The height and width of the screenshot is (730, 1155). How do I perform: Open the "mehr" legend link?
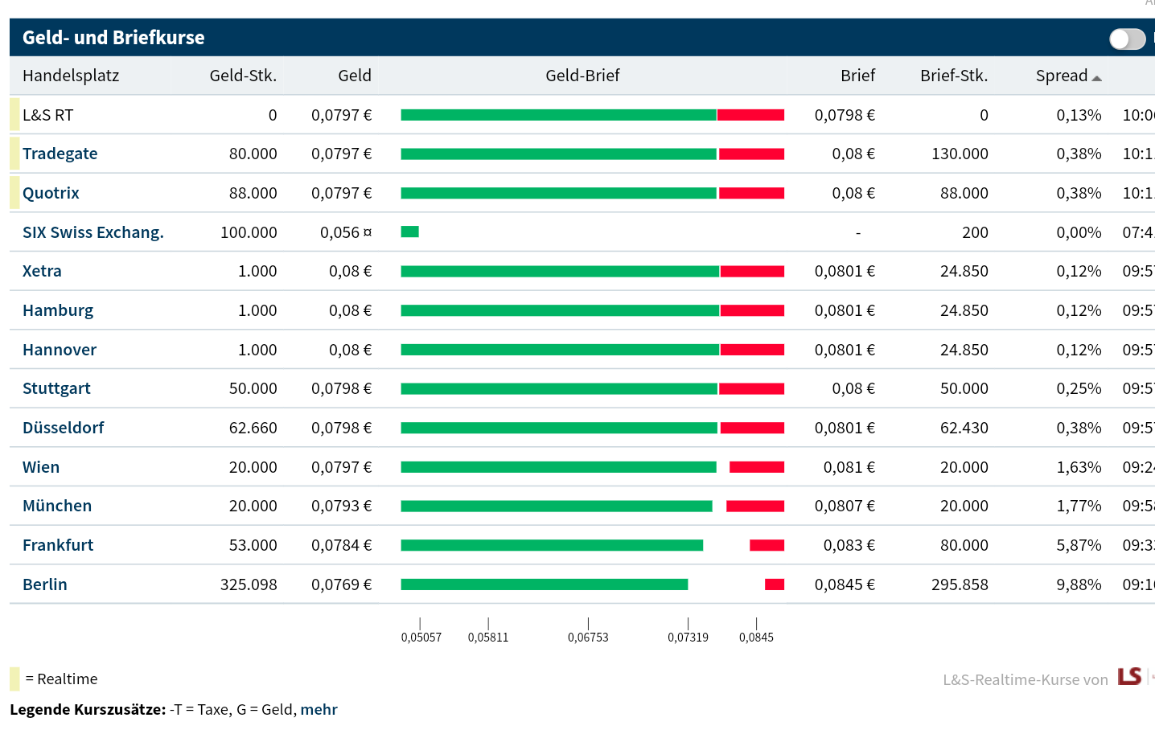[319, 709]
